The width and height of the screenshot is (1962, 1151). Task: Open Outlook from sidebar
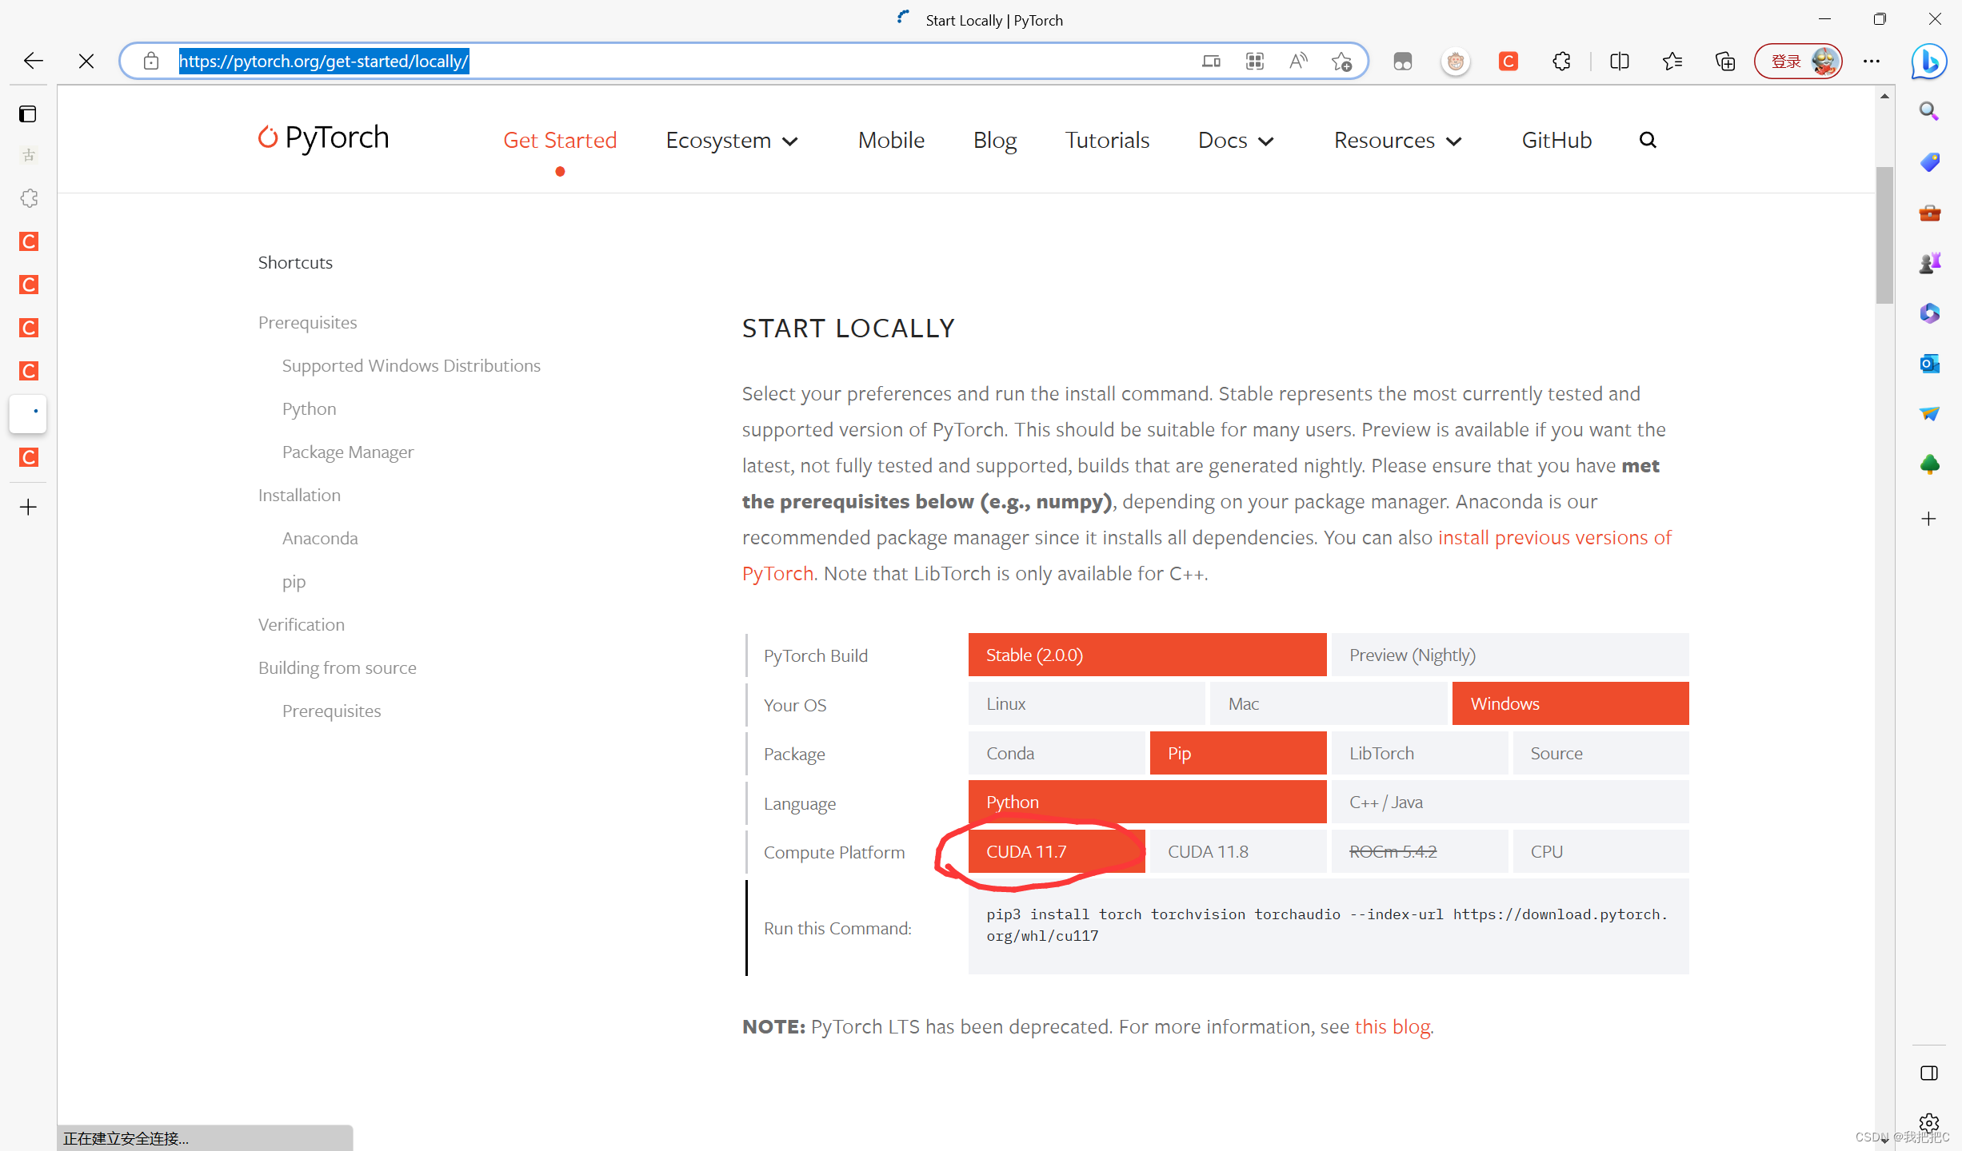click(x=1928, y=364)
